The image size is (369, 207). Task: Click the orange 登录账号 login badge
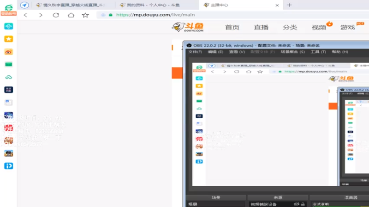pos(8,14)
